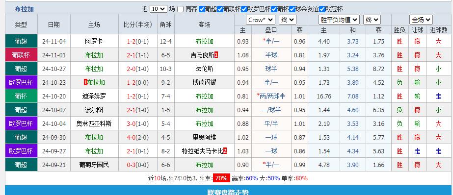Click score 4-0(2-0) on the 里奥阿维 row
453x195 pixels.
click(x=137, y=138)
